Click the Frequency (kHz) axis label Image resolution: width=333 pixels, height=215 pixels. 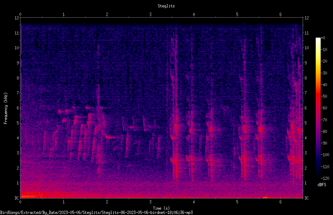6,108
